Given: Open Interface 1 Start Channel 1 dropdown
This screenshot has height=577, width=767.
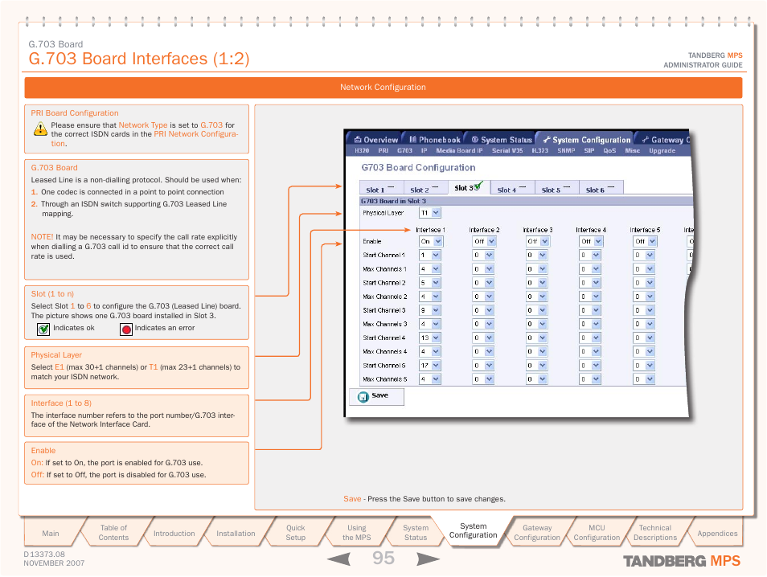Looking at the screenshot, I should point(430,256).
